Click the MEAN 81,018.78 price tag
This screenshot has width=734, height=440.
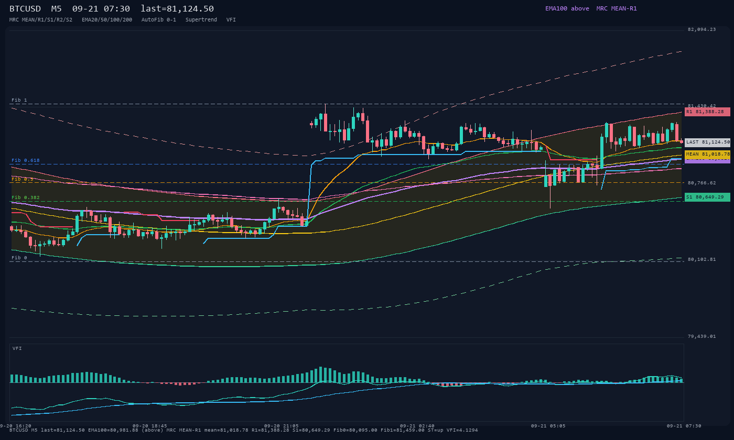(x=707, y=154)
